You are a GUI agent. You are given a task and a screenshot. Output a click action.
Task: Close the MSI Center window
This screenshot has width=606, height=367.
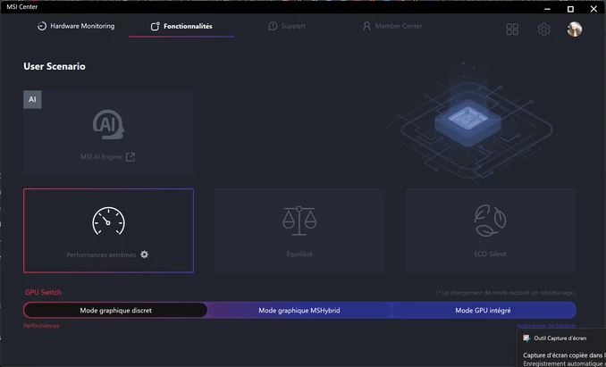[x=593, y=9]
